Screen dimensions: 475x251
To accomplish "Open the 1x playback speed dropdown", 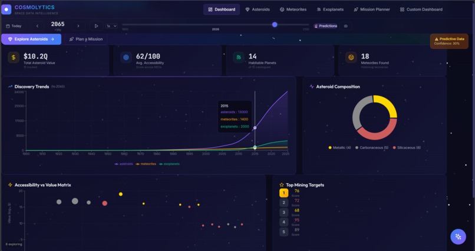I will pyautogui.click(x=111, y=26).
